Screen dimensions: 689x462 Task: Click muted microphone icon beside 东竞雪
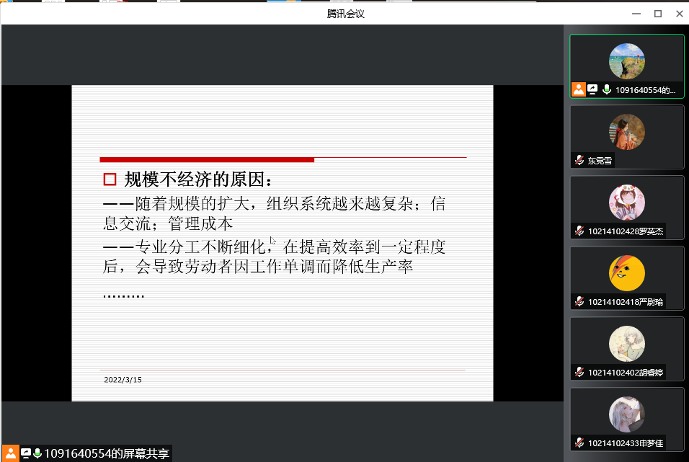click(579, 161)
